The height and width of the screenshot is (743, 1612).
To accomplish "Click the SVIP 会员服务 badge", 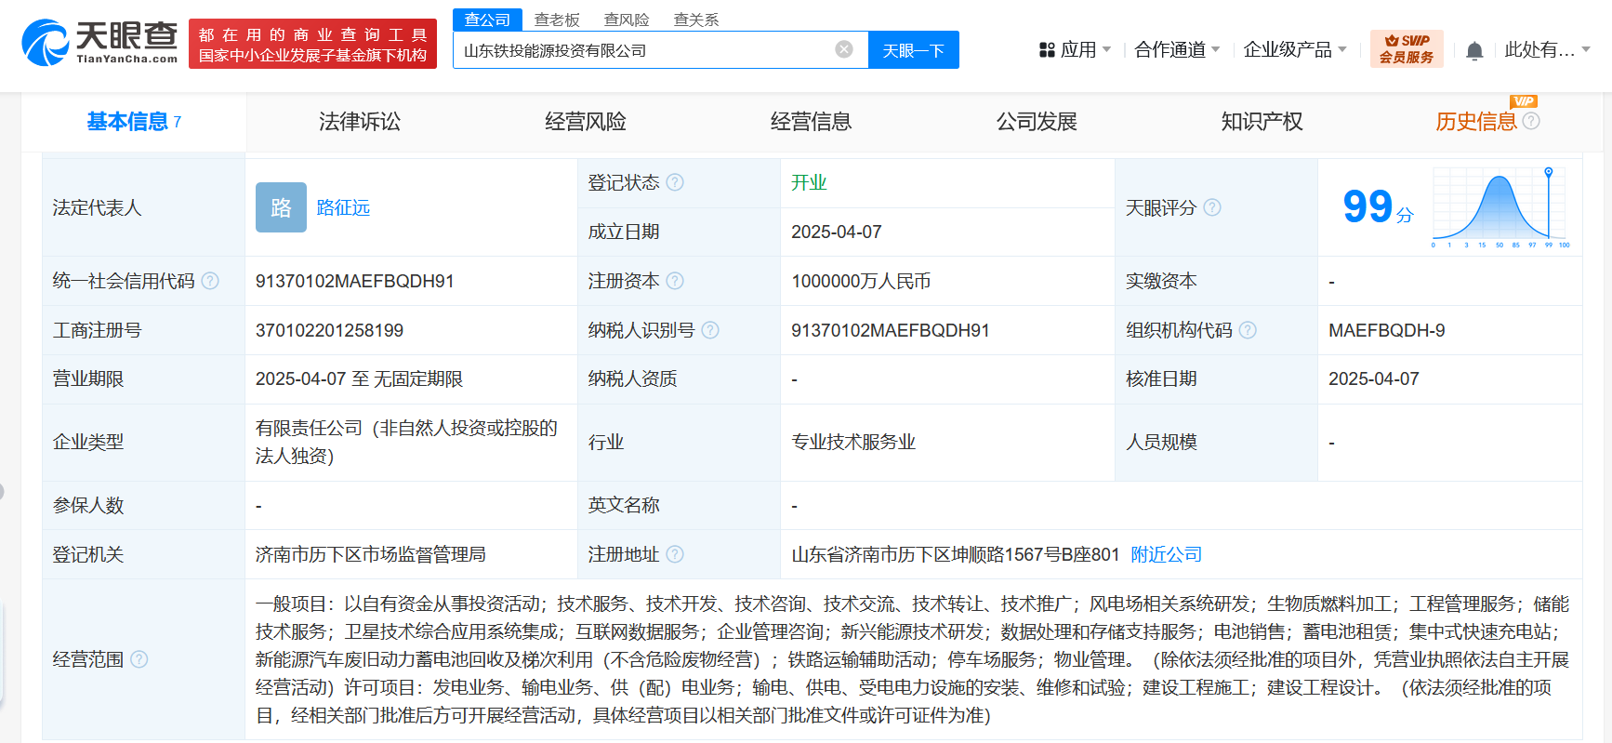I will pyautogui.click(x=1406, y=49).
